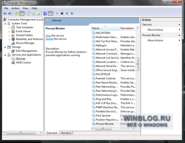This screenshot has width=185, height=143.
Task: Click the Properties toolbar icon
Action: 28,14
